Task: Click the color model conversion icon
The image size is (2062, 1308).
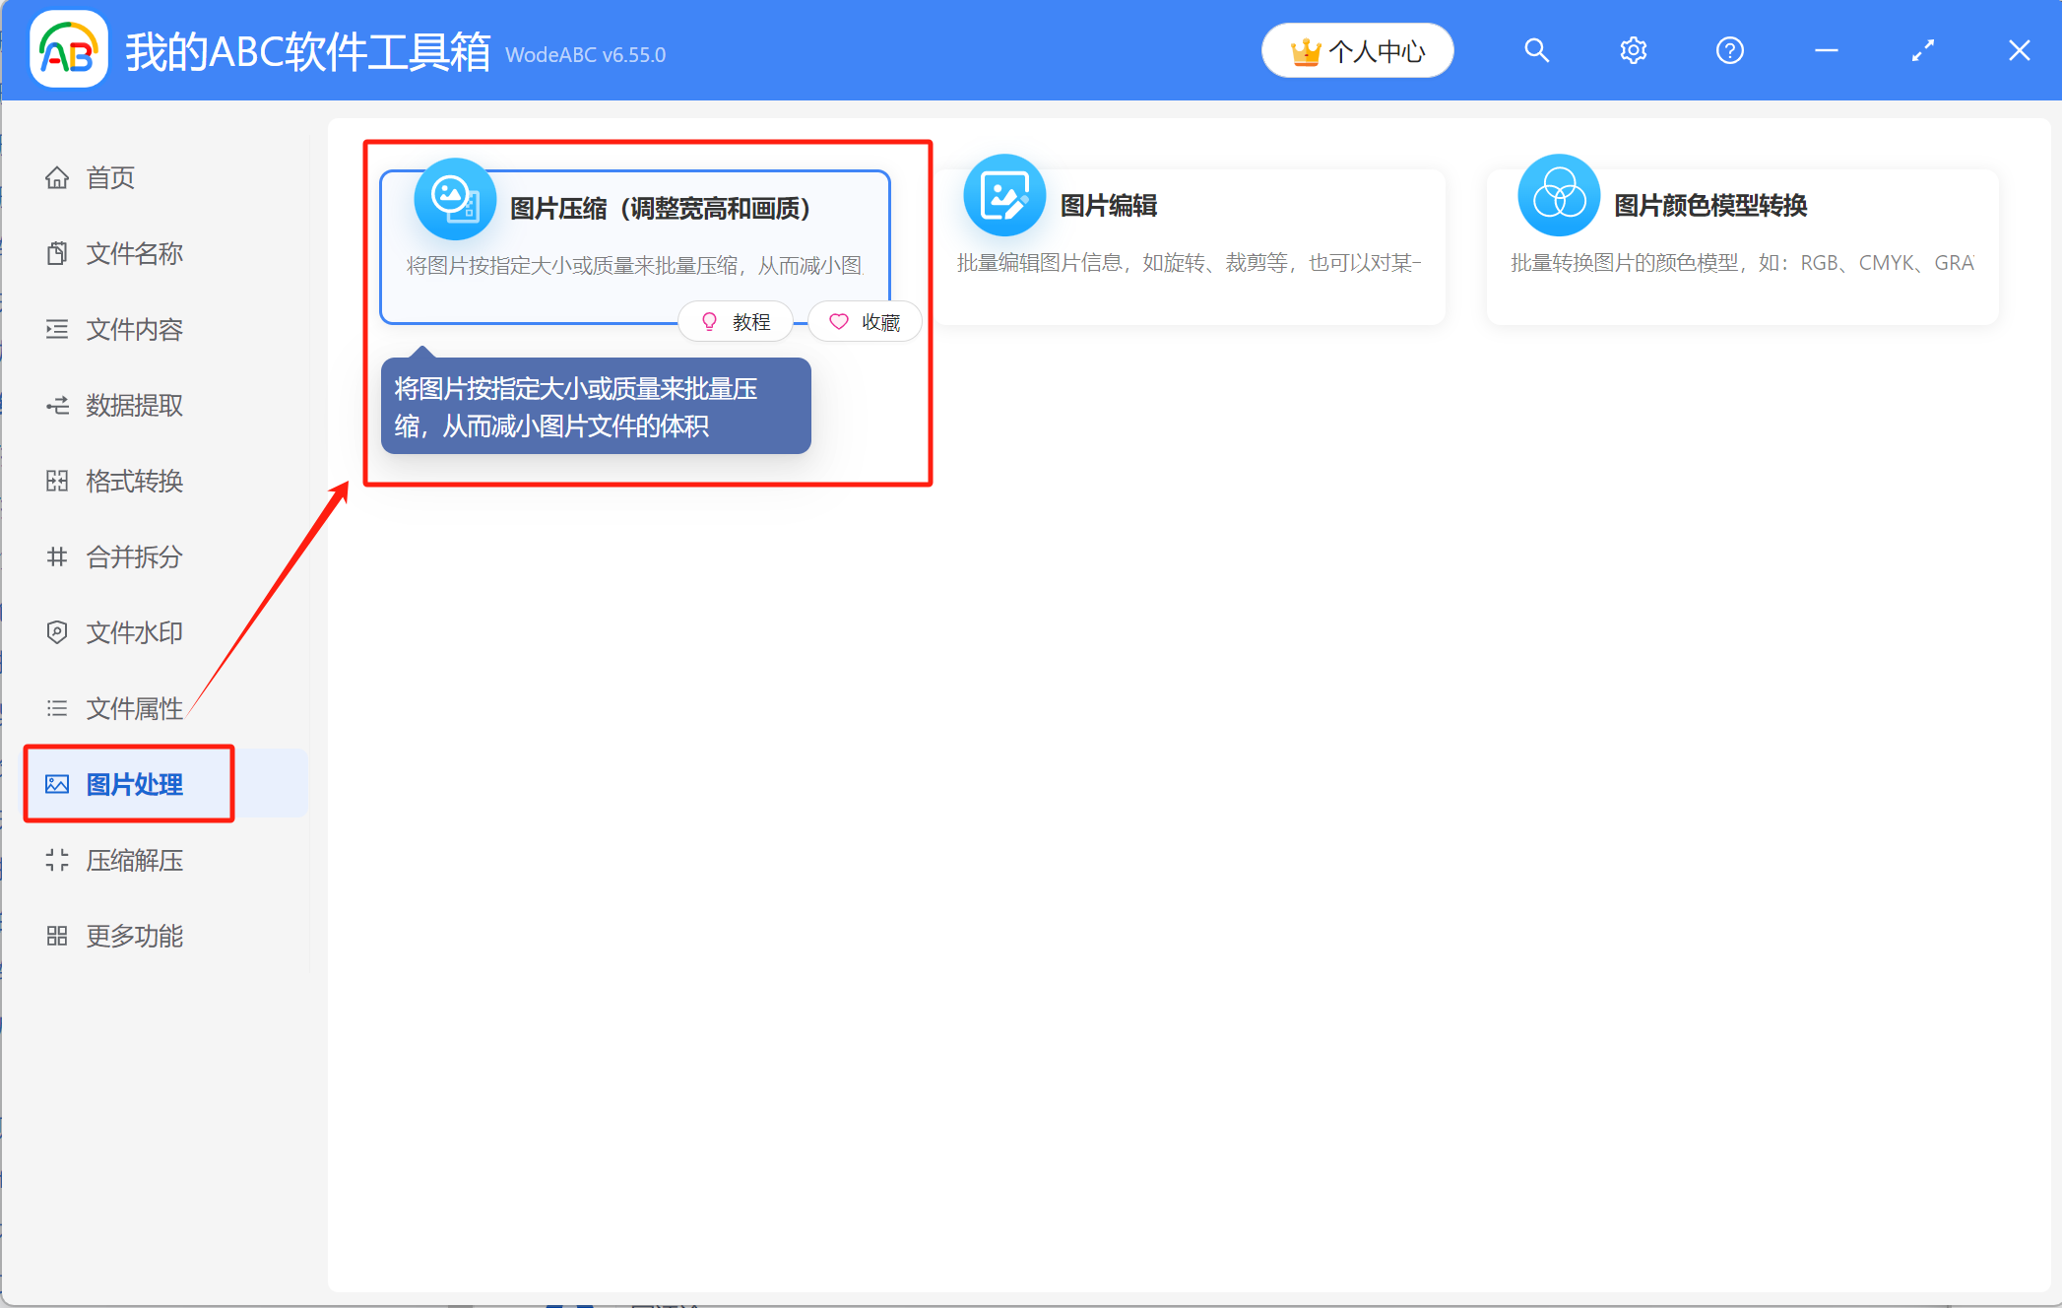Action: tap(1558, 196)
